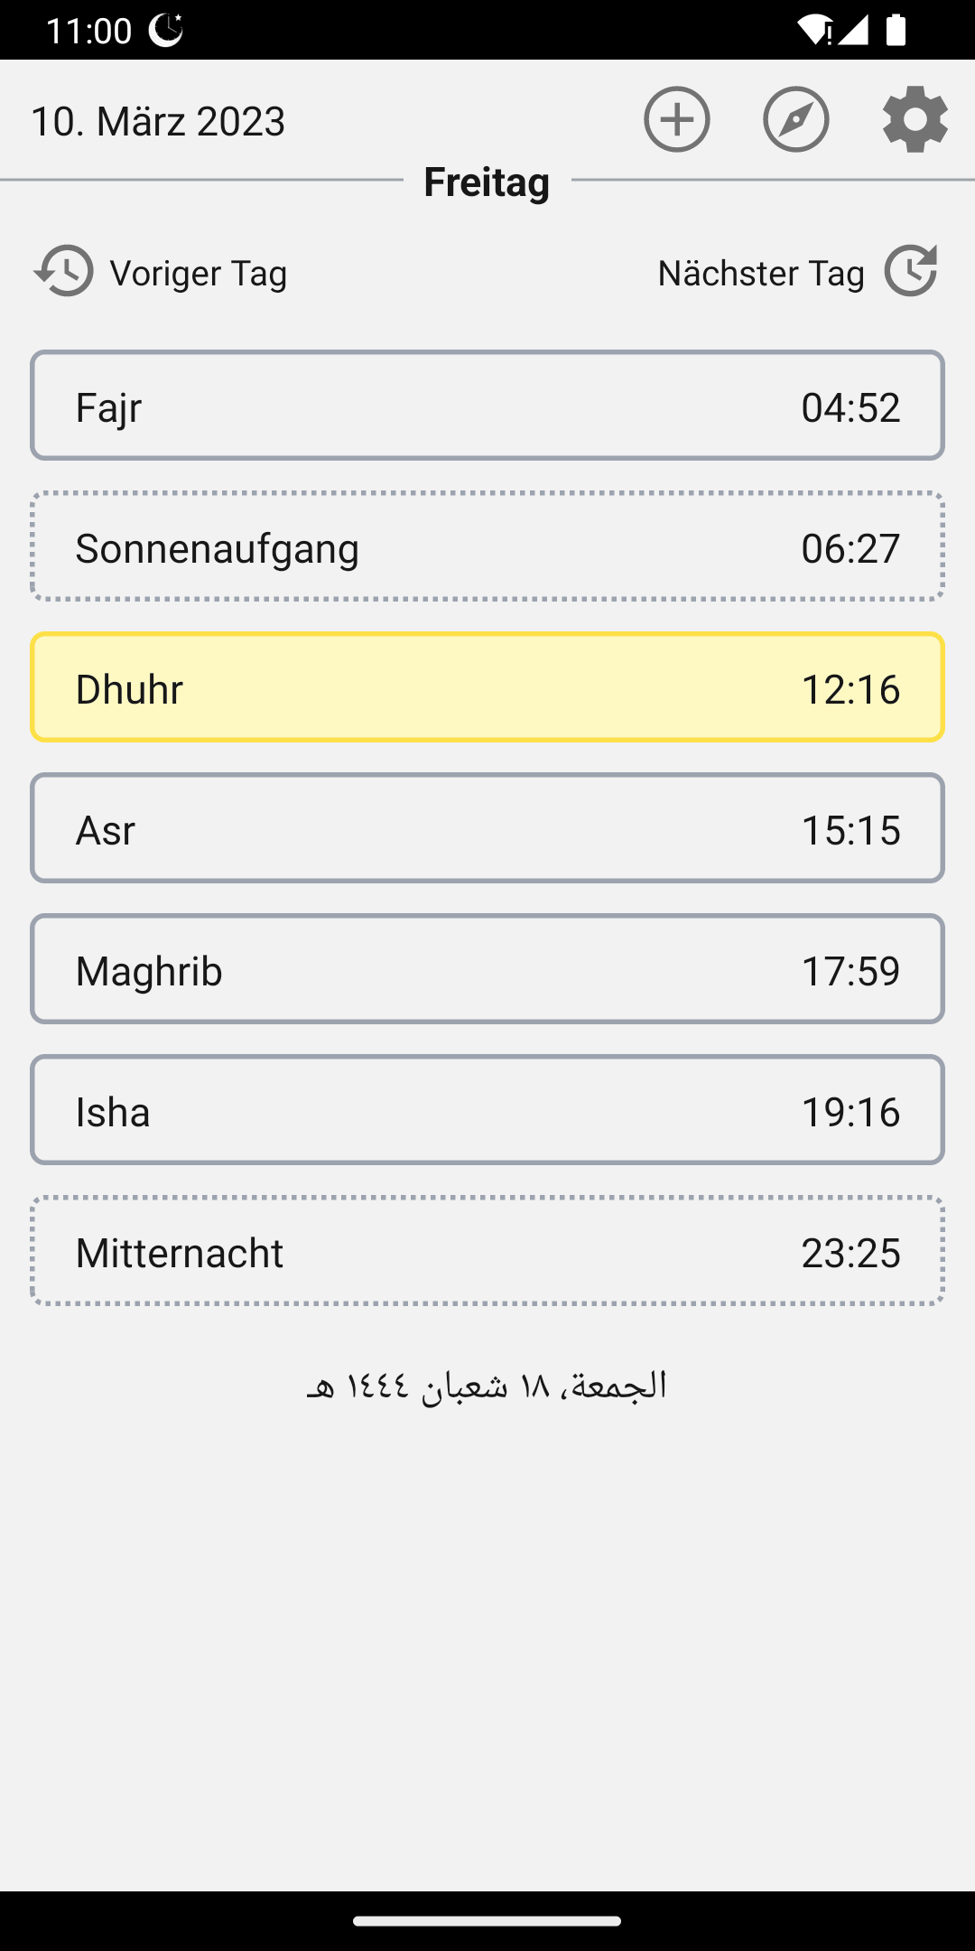Tap the Sonnenaufgang row

487,546
